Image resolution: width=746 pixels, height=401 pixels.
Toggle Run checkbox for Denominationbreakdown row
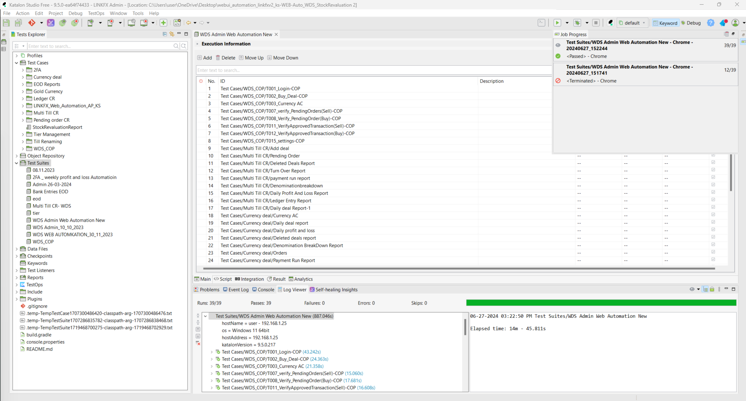[x=713, y=185]
